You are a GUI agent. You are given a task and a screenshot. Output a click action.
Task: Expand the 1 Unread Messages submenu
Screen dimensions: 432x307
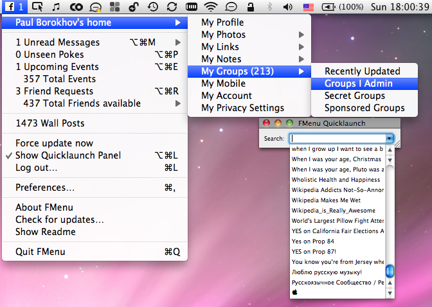click(x=94, y=42)
